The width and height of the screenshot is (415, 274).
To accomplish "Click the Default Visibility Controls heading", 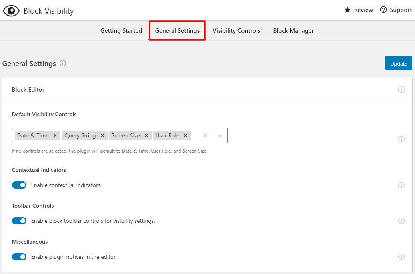I will click(44, 114).
